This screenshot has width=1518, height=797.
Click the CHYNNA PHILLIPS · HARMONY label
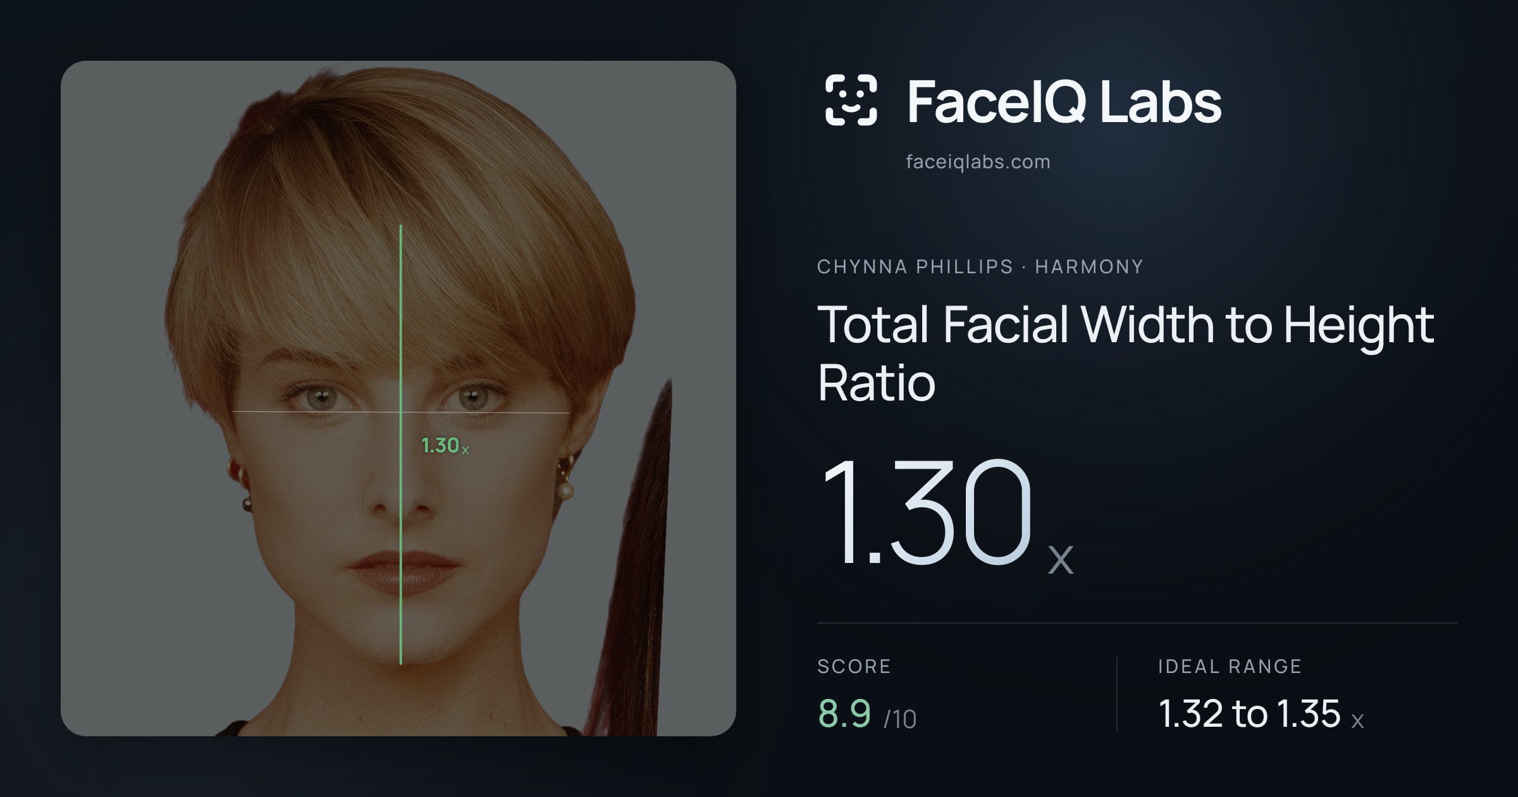980,266
